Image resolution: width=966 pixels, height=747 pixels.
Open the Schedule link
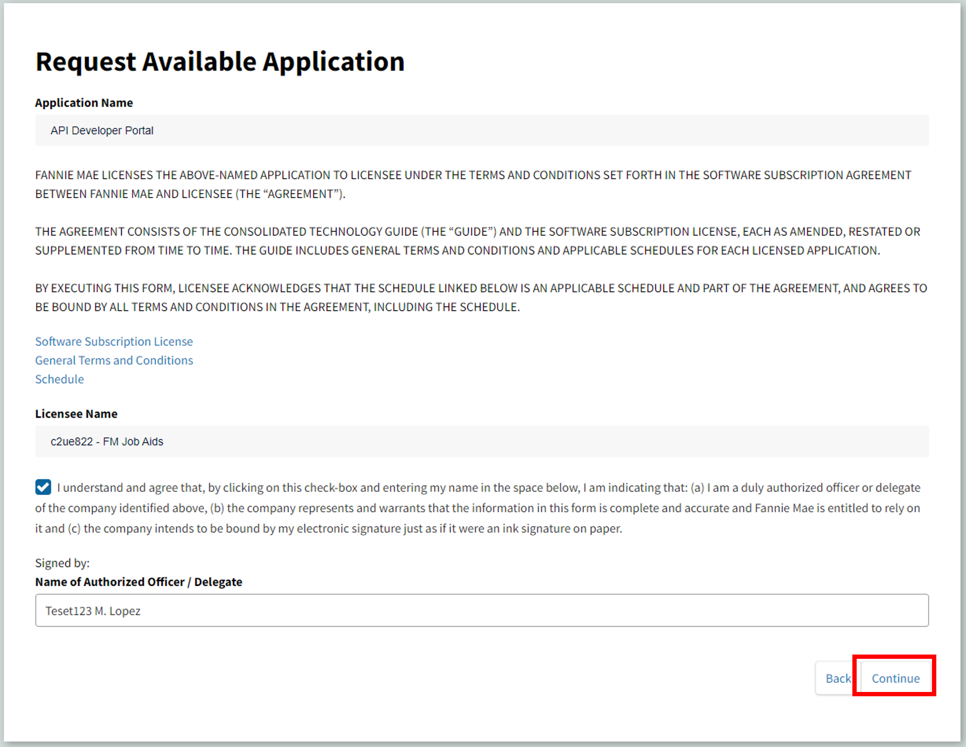59,379
